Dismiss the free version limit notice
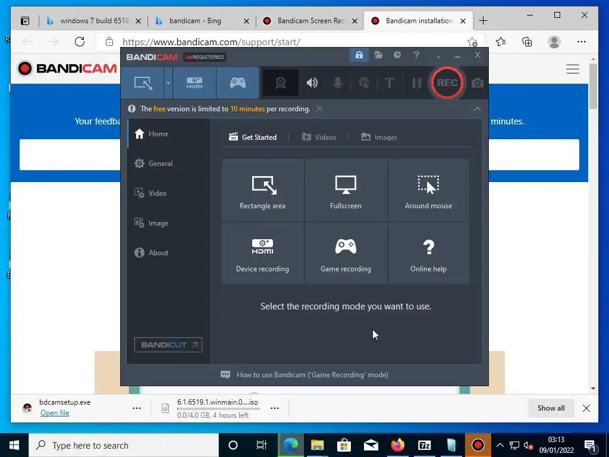Screen dimensions: 609x457 coord(319,109)
